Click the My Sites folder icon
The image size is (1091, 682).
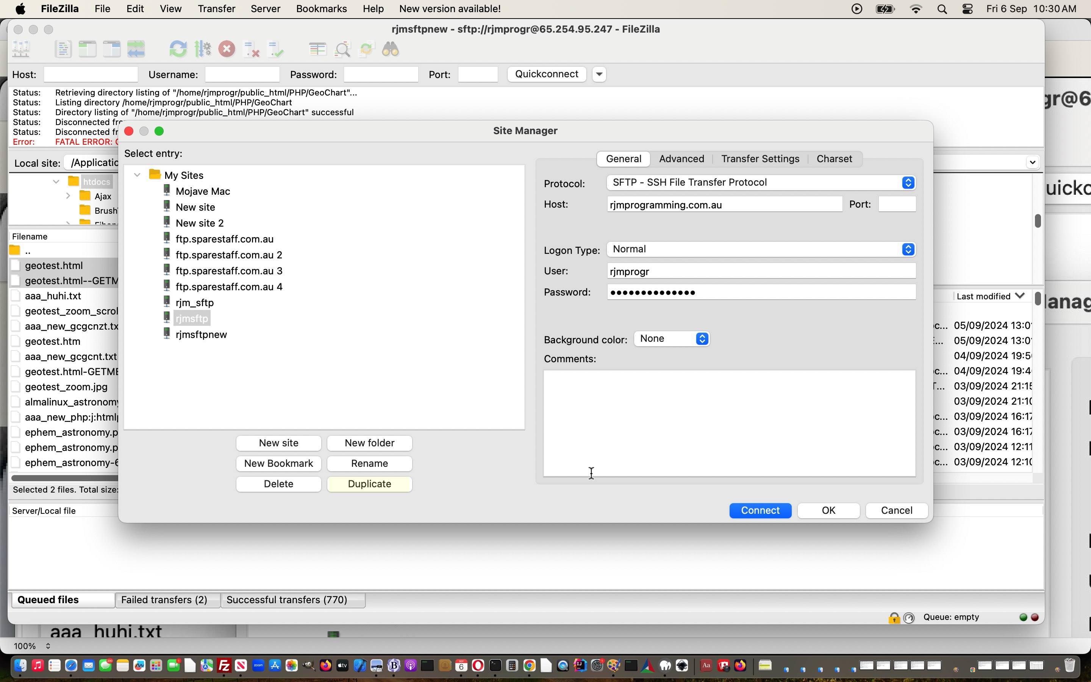[155, 174]
